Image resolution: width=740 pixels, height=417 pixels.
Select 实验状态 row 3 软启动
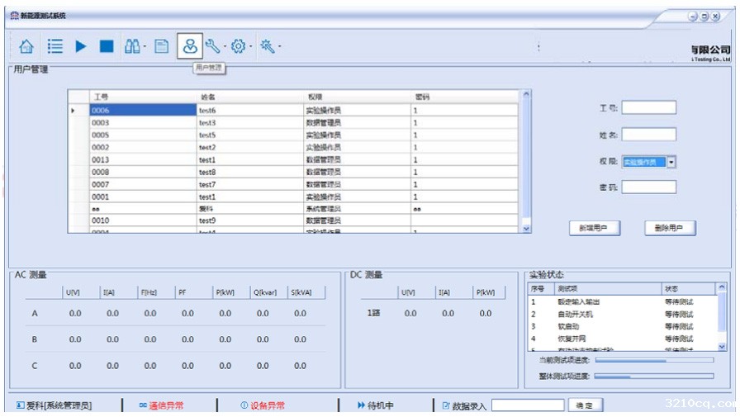622,326
